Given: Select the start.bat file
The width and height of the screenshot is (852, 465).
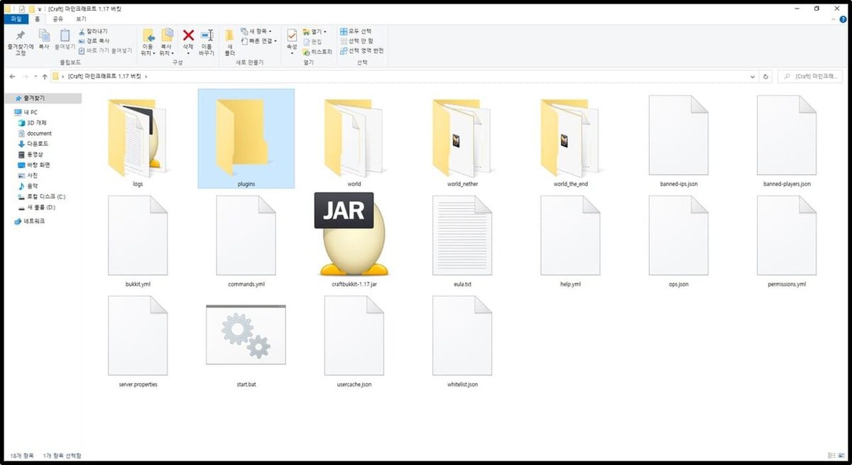Looking at the screenshot, I should pyautogui.click(x=246, y=344).
